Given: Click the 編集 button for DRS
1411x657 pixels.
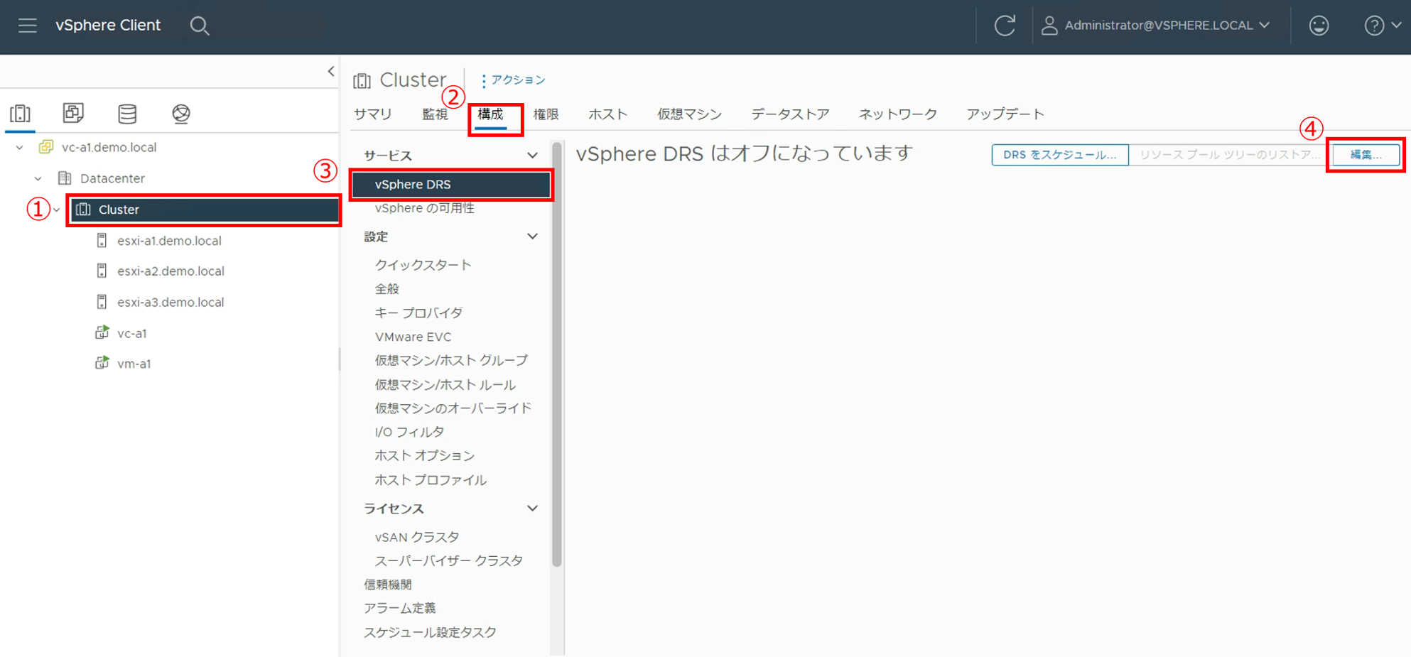Looking at the screenshot, I should point(1366,154).
